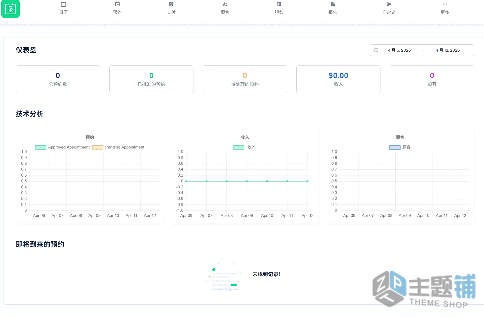The height and width of the screenshot is (317, 484).
Task: Click the appointment icon above 预约
Action: coord(117,4)
